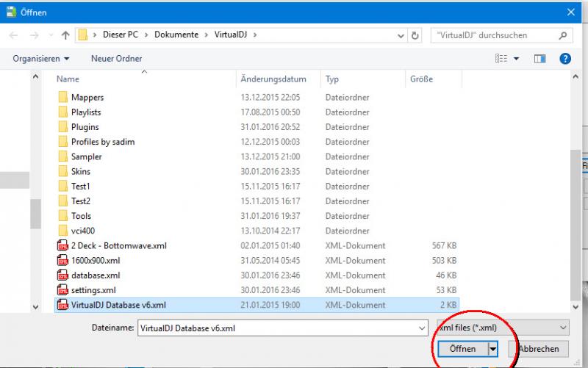Select the Profiles by sadim folder icon

coord(63,142)
